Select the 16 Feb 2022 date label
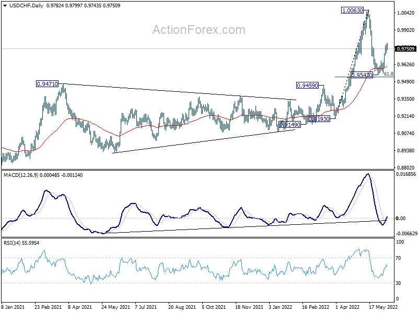This screenshot has height=313, width=418. (x=316, y=307)
